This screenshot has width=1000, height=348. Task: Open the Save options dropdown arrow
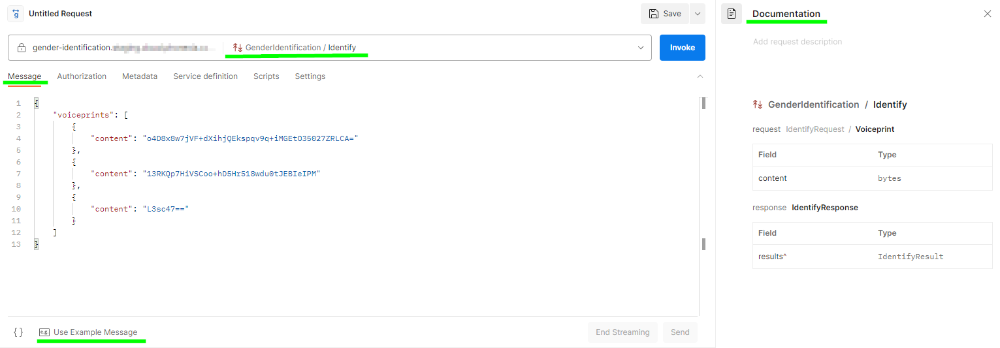point(697,14)
